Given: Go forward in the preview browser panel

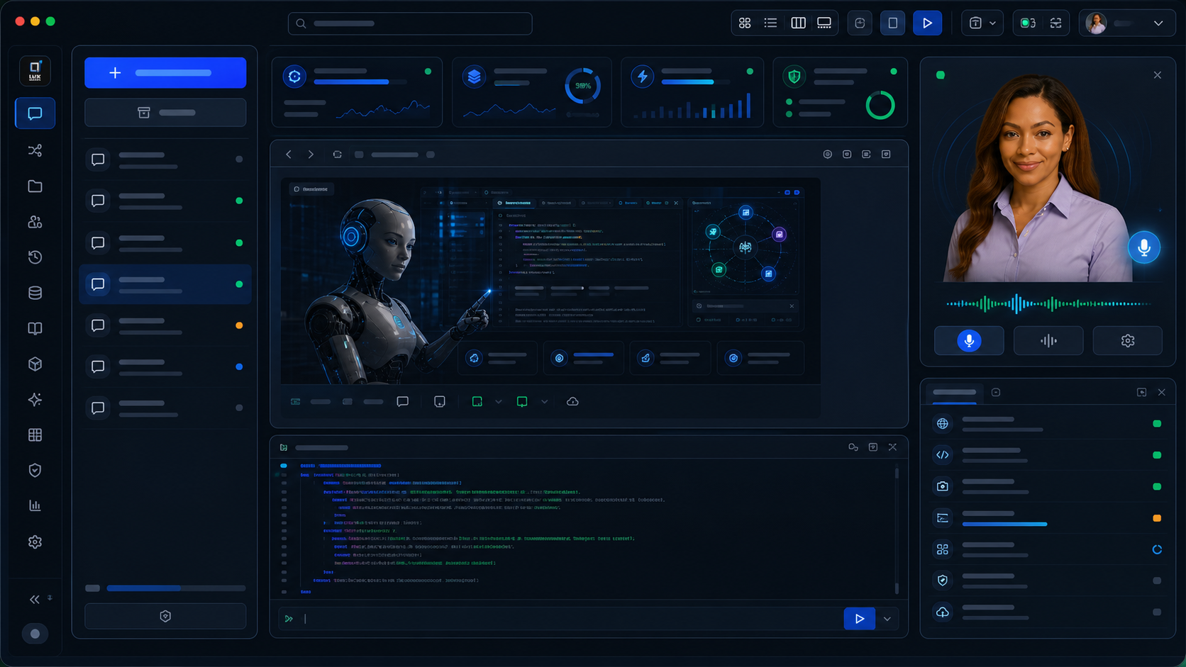Looking at the screenshot, I should point(311,155).
